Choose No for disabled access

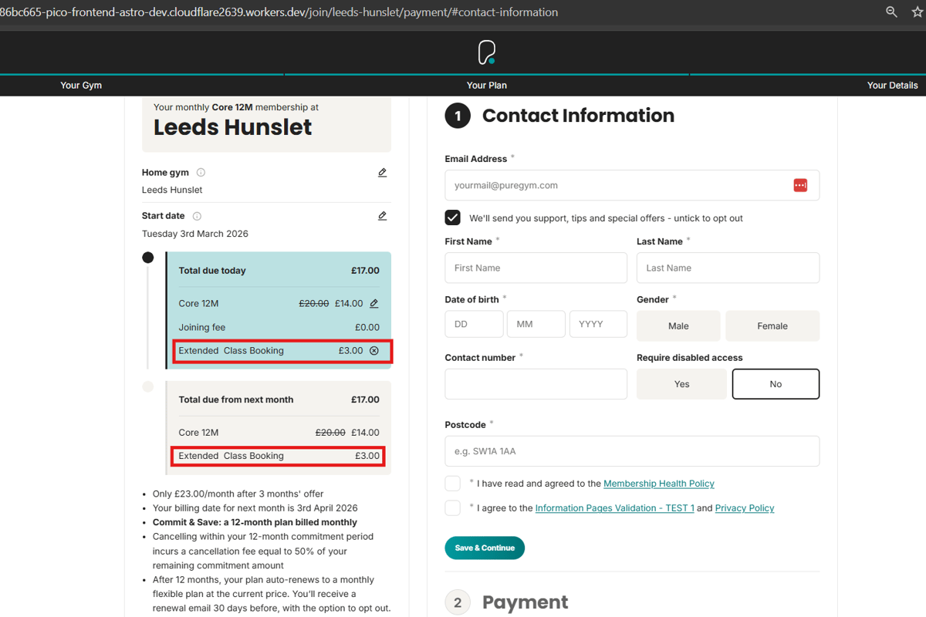pos(776,384)
